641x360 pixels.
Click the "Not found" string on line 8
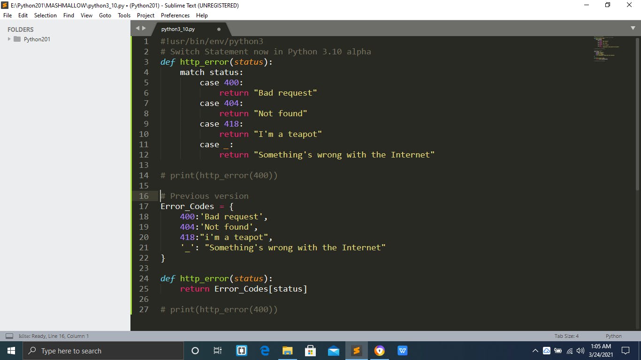point(281,113)
